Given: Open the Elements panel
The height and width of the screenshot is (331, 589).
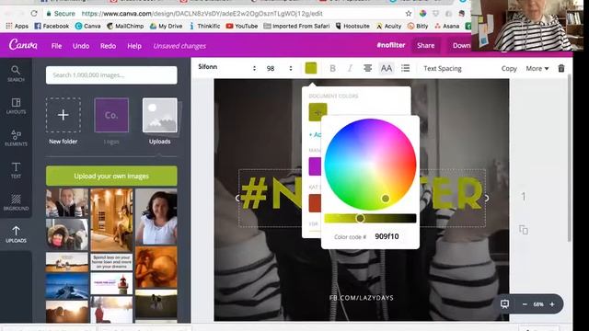Looking at the screenshot, I should click(x=16, y=138).
